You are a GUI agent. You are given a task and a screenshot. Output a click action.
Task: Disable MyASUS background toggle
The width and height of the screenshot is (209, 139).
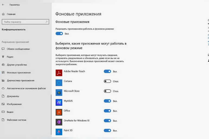coord(107,101)
